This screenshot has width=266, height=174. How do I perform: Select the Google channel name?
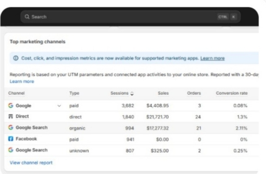[23, 106]
